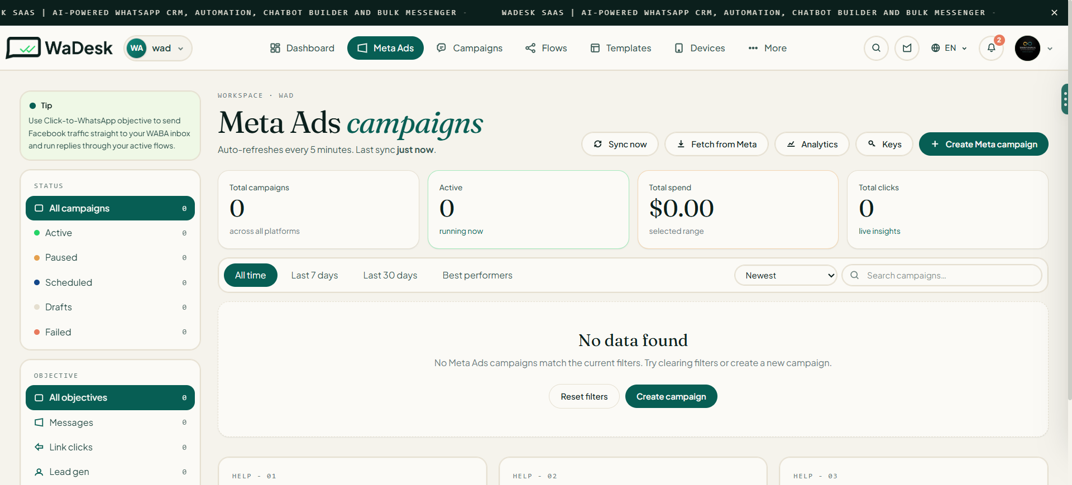Viewport: 1072px width, 485px height.
Task: Select Link clicks objective filter
Action: click(x=110, y=447)
